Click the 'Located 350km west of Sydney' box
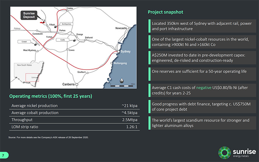Viewport: 259px width, 162px height. pyautogui.click(x=202, y=26)
